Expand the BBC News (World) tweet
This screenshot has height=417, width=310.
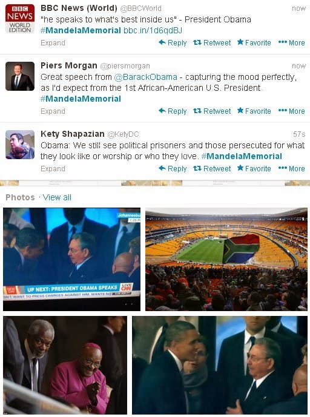[53, 43]
